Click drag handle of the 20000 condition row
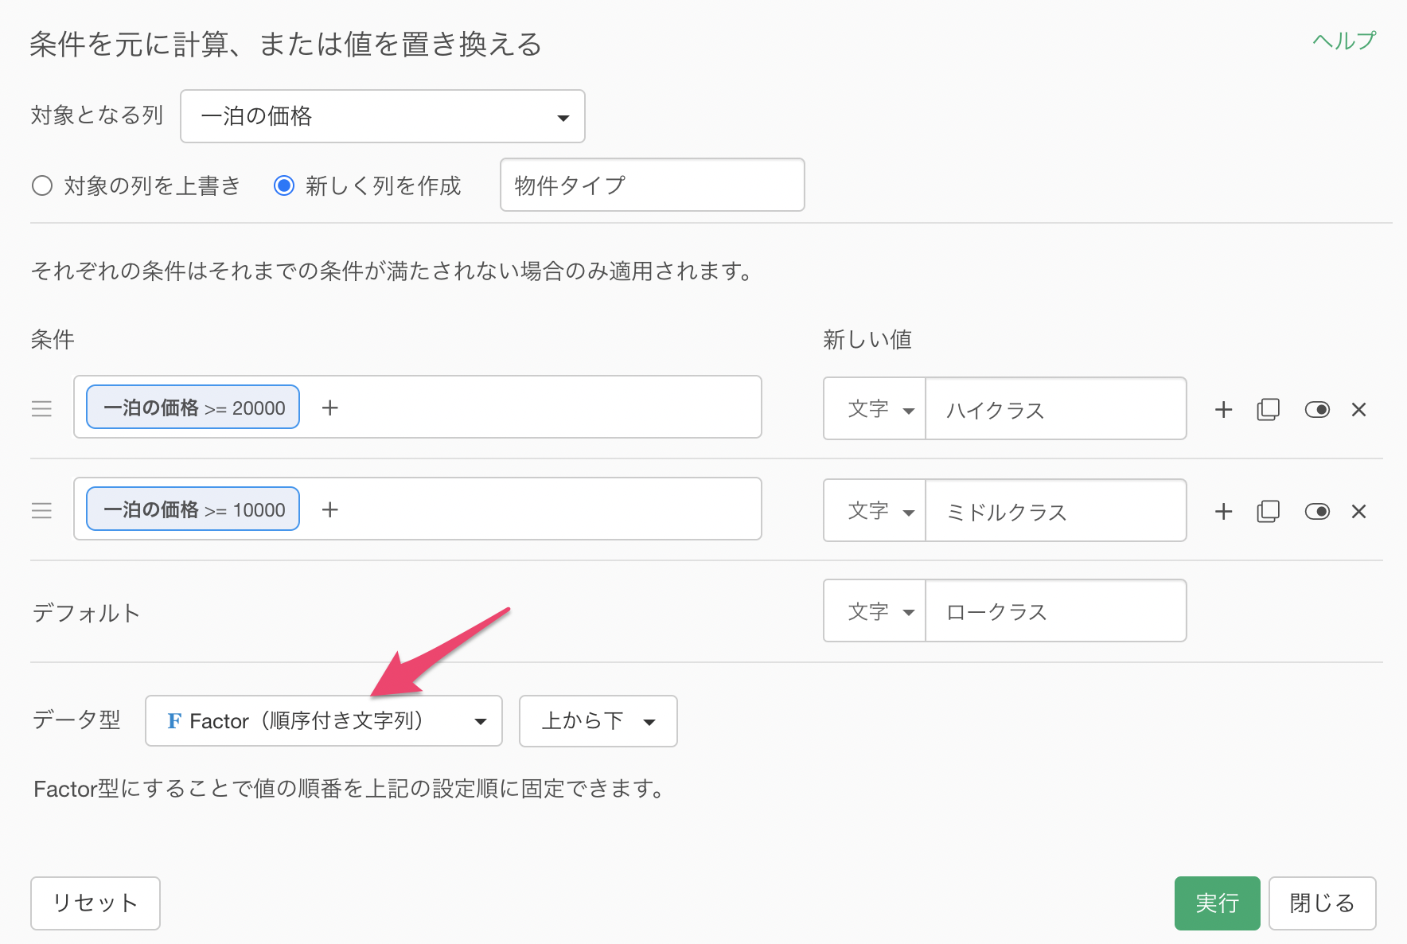1407x944 pixels. tap(41, 409)
